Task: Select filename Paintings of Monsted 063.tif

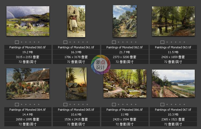Action: pos(173,47)
